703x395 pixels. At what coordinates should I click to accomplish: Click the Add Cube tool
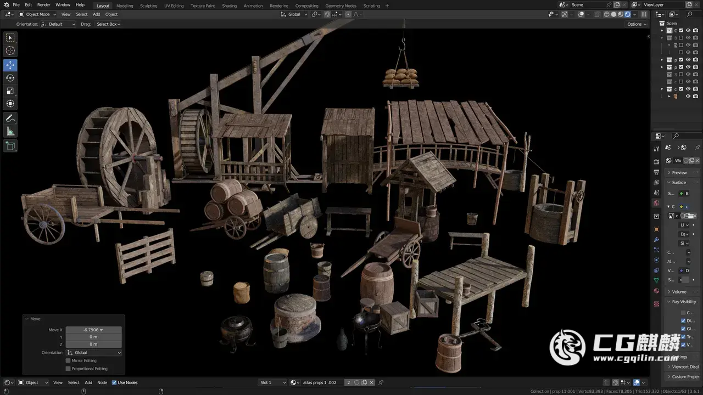[10, 145]
